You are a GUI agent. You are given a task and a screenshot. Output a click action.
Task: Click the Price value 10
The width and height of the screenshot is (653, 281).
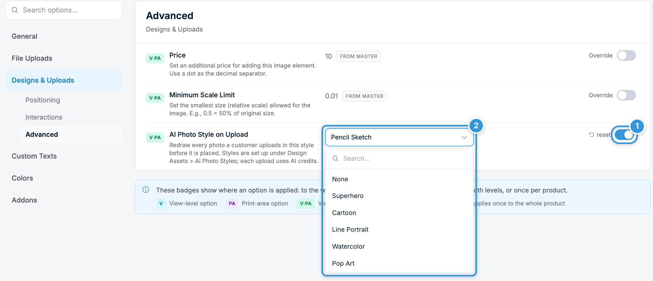coord(329,56)
